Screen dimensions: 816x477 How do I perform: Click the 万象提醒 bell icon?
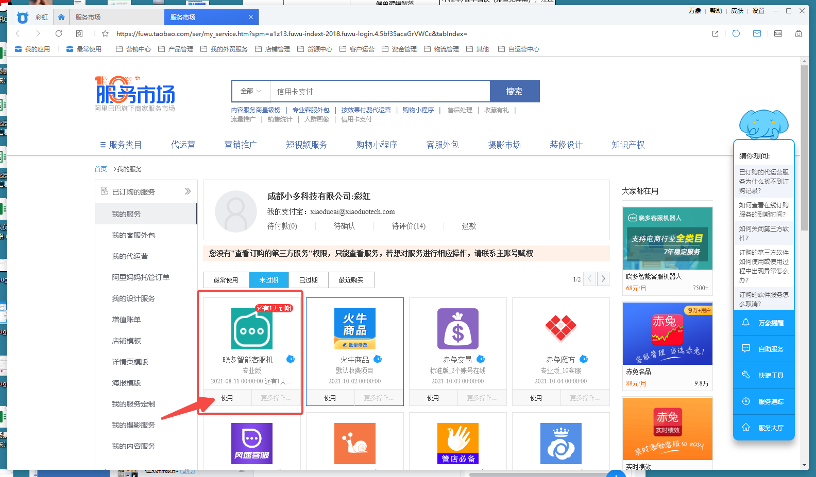click(745, 323)
